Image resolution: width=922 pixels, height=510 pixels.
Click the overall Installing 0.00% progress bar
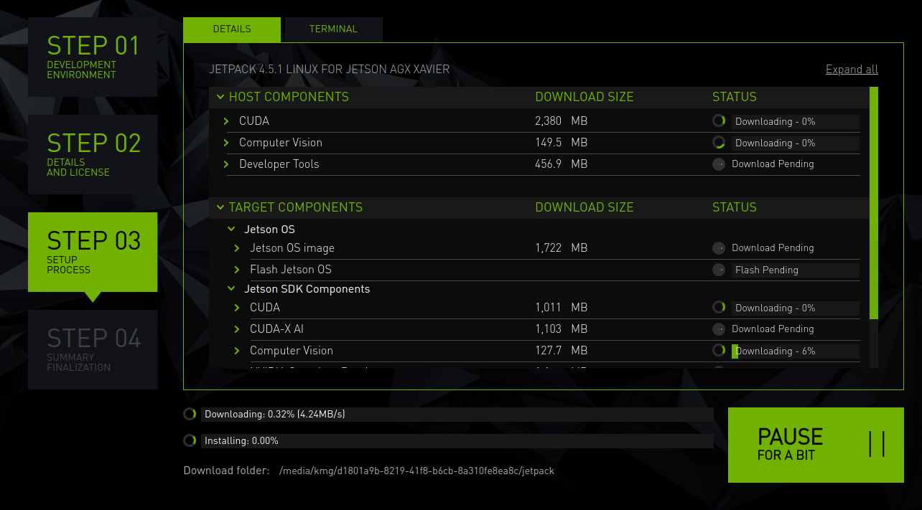[x=457, y=440]
